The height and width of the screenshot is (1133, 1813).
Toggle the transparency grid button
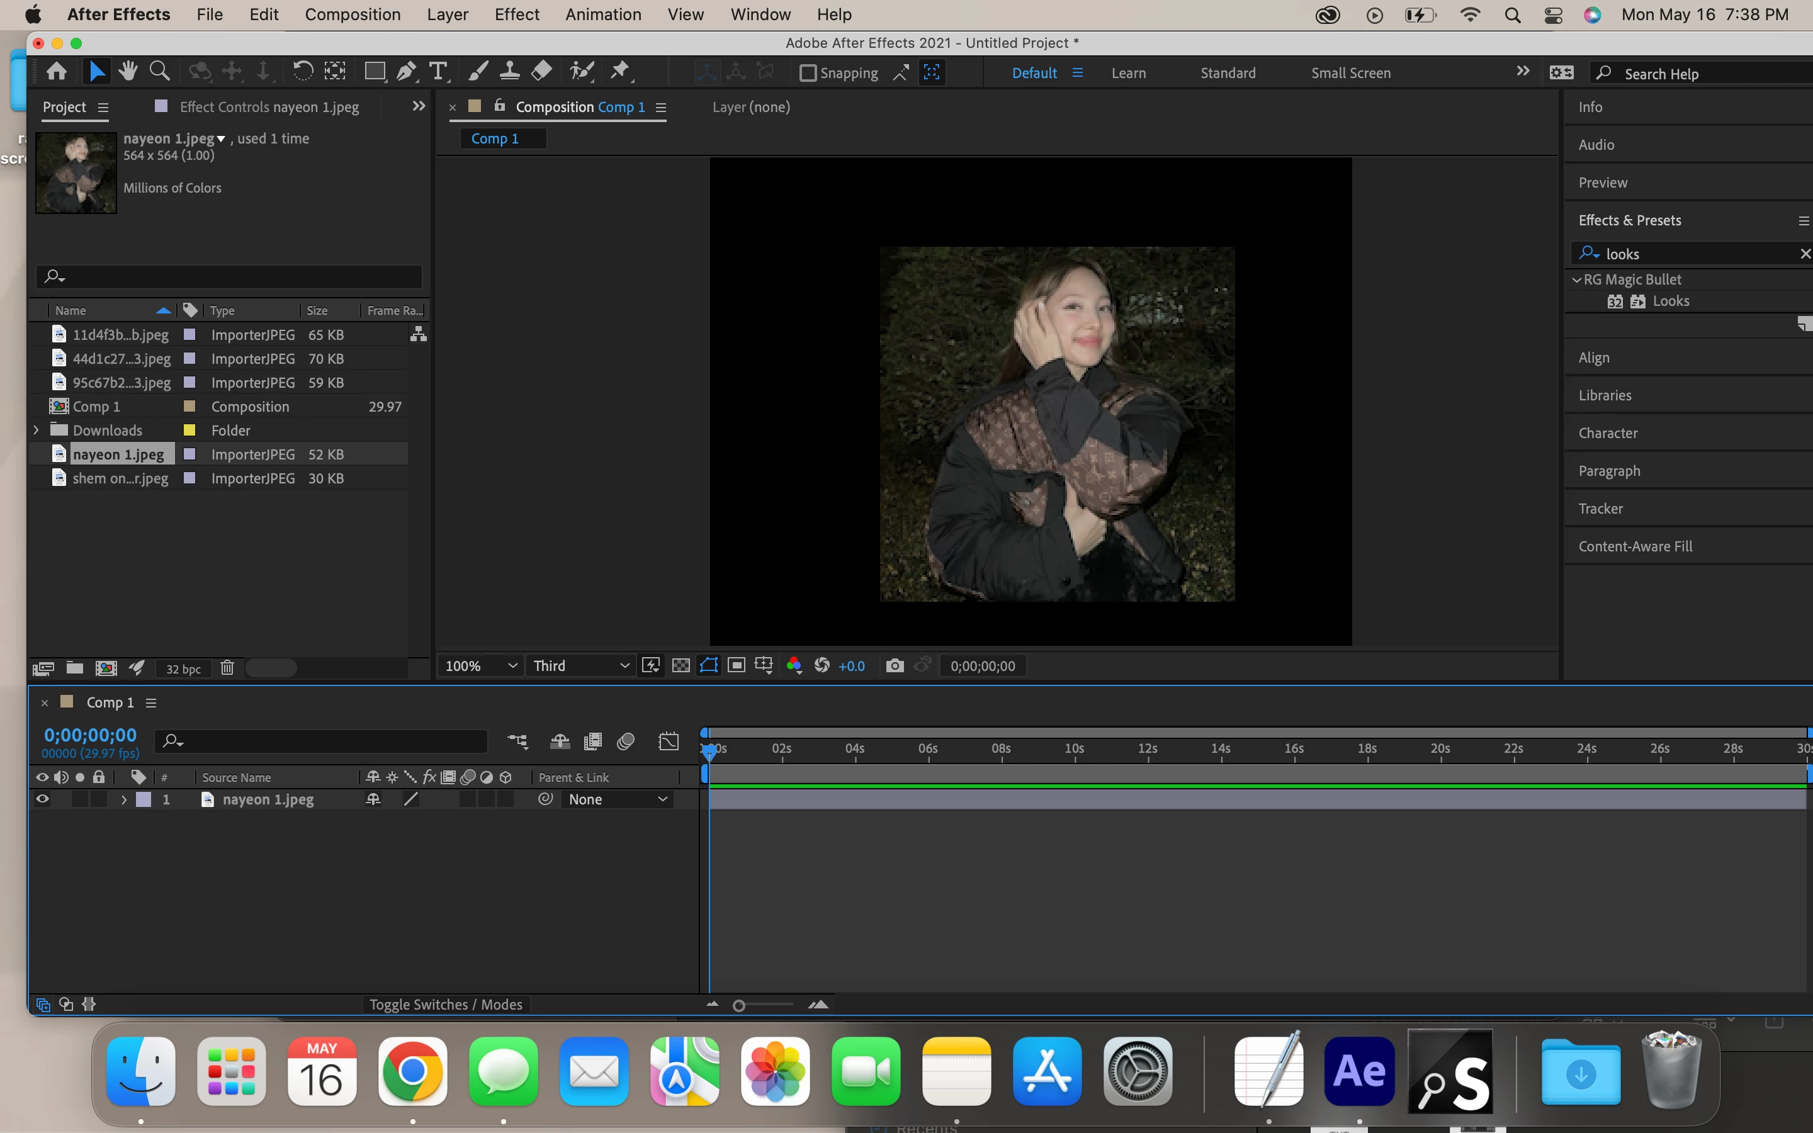pos(681,665)
